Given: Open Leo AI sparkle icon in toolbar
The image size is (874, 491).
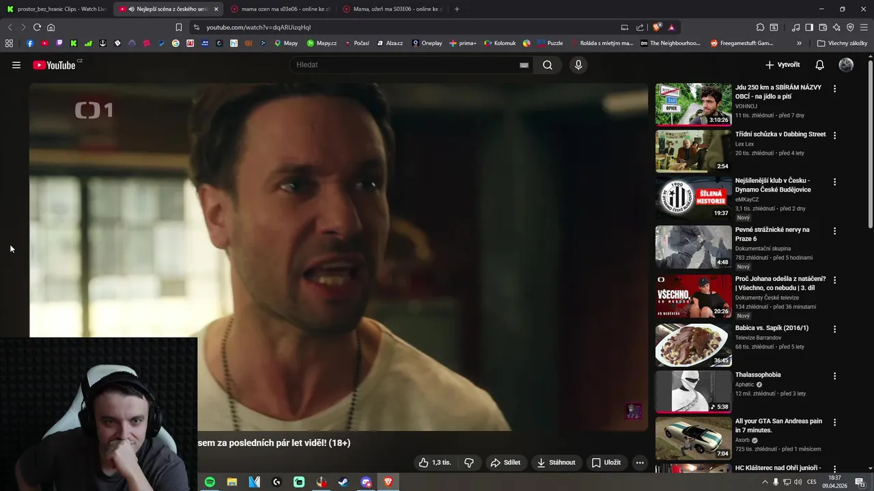Looking at the screenshot, I should pos(836,27).
